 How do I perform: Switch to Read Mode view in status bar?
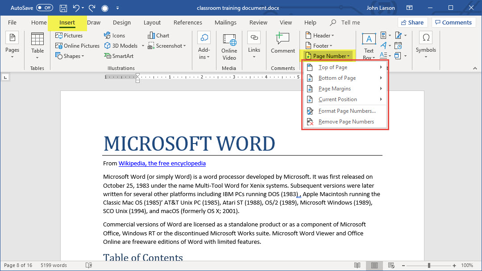[x=357, y=265]
